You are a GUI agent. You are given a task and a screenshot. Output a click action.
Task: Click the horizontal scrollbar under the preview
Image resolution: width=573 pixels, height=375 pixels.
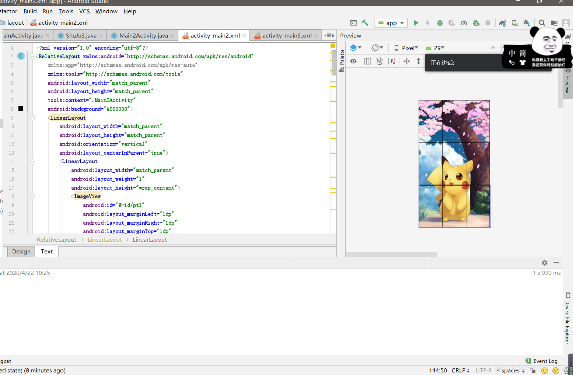391,254
